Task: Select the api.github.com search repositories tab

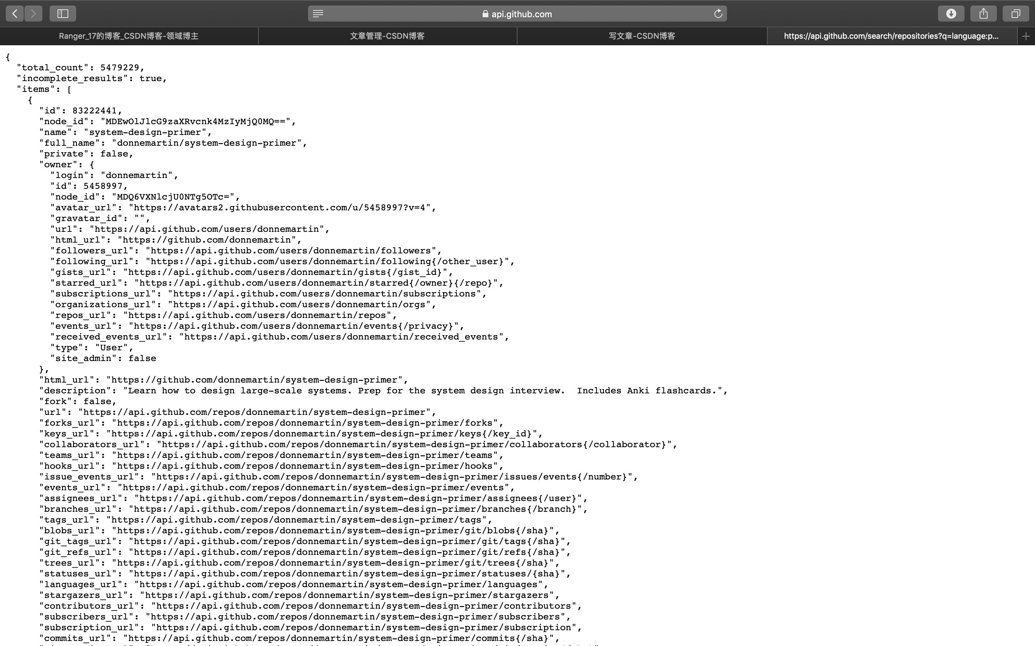Action: click(891, 36)
